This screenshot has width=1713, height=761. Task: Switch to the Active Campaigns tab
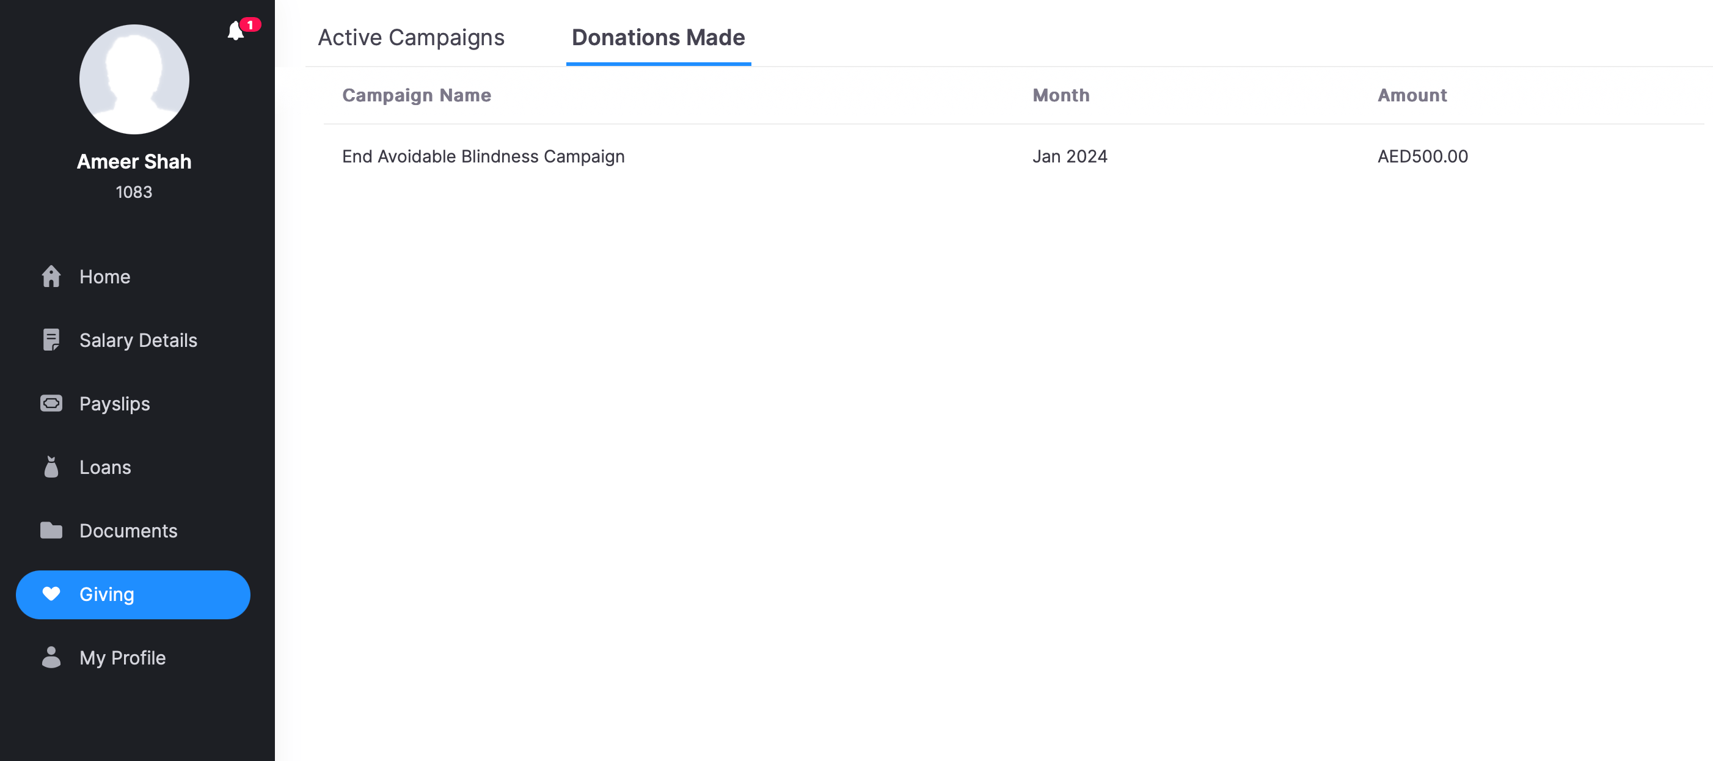[411, 37]
